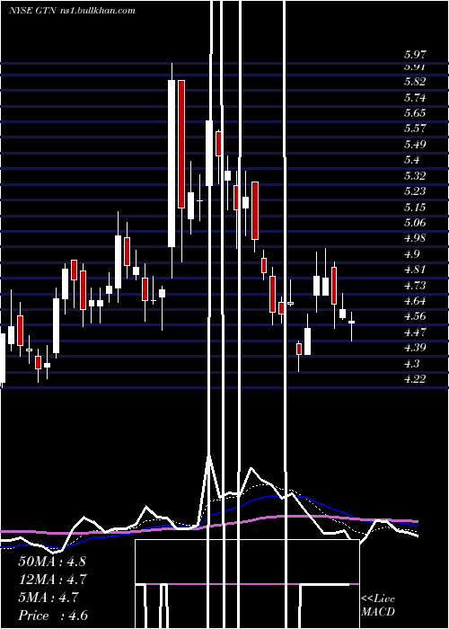Click the 5.82 price axis label
This screenshot has width=449, height=629.
click(x=415, y=82)
